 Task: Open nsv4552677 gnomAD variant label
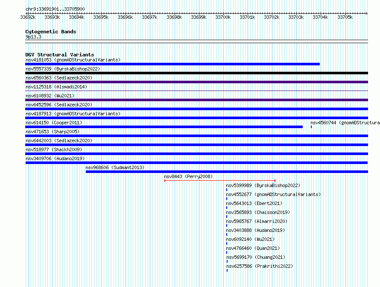[x=273, y=194]
